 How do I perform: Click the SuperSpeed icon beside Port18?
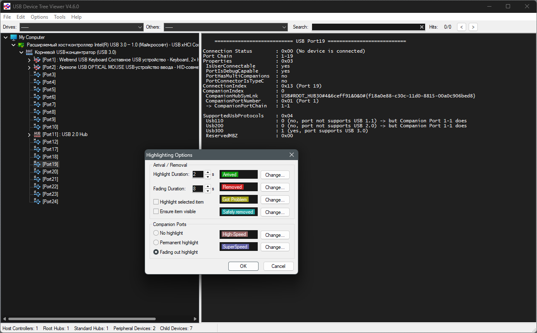[37, 157]
